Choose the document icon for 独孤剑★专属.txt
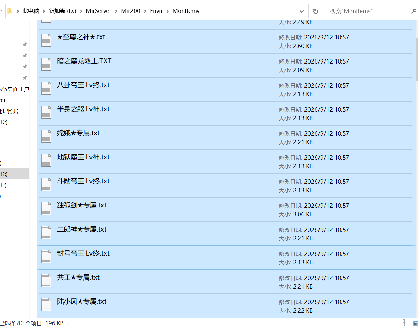 click(46, 208)
